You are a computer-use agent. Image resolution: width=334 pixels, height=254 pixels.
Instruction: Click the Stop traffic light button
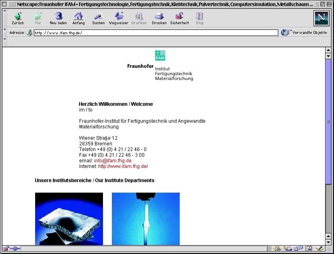pos(200,19)
